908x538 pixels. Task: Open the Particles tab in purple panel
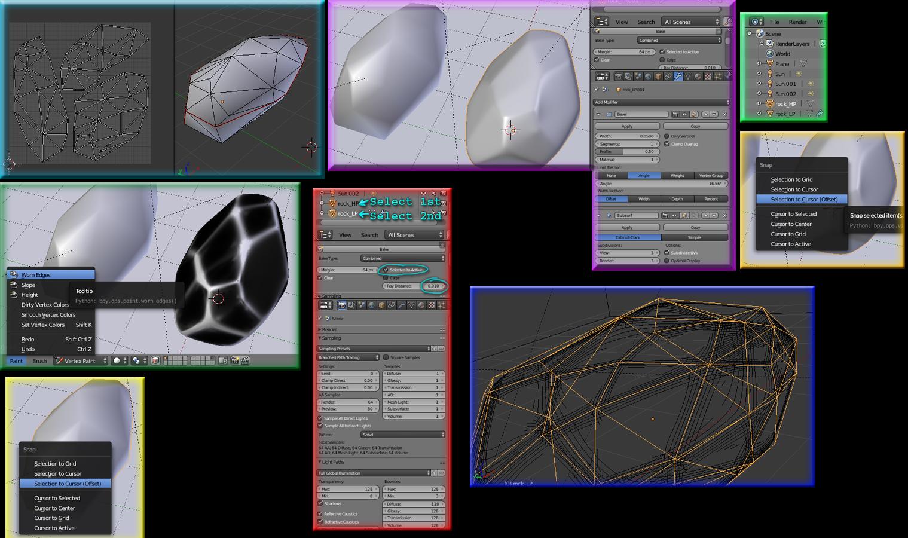(718, 77)
